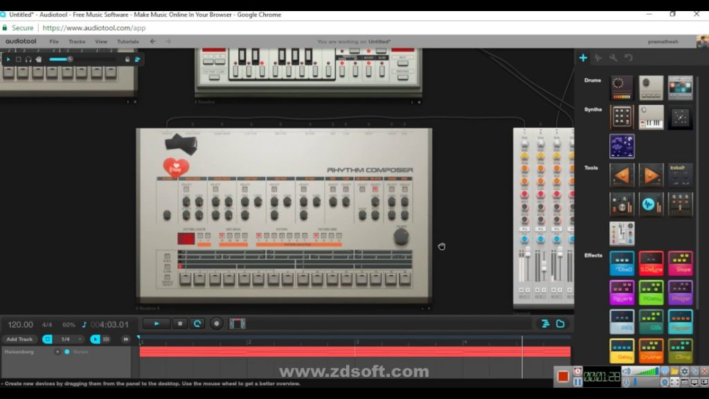Add the Delay effect to the desktop

point(622,350)
